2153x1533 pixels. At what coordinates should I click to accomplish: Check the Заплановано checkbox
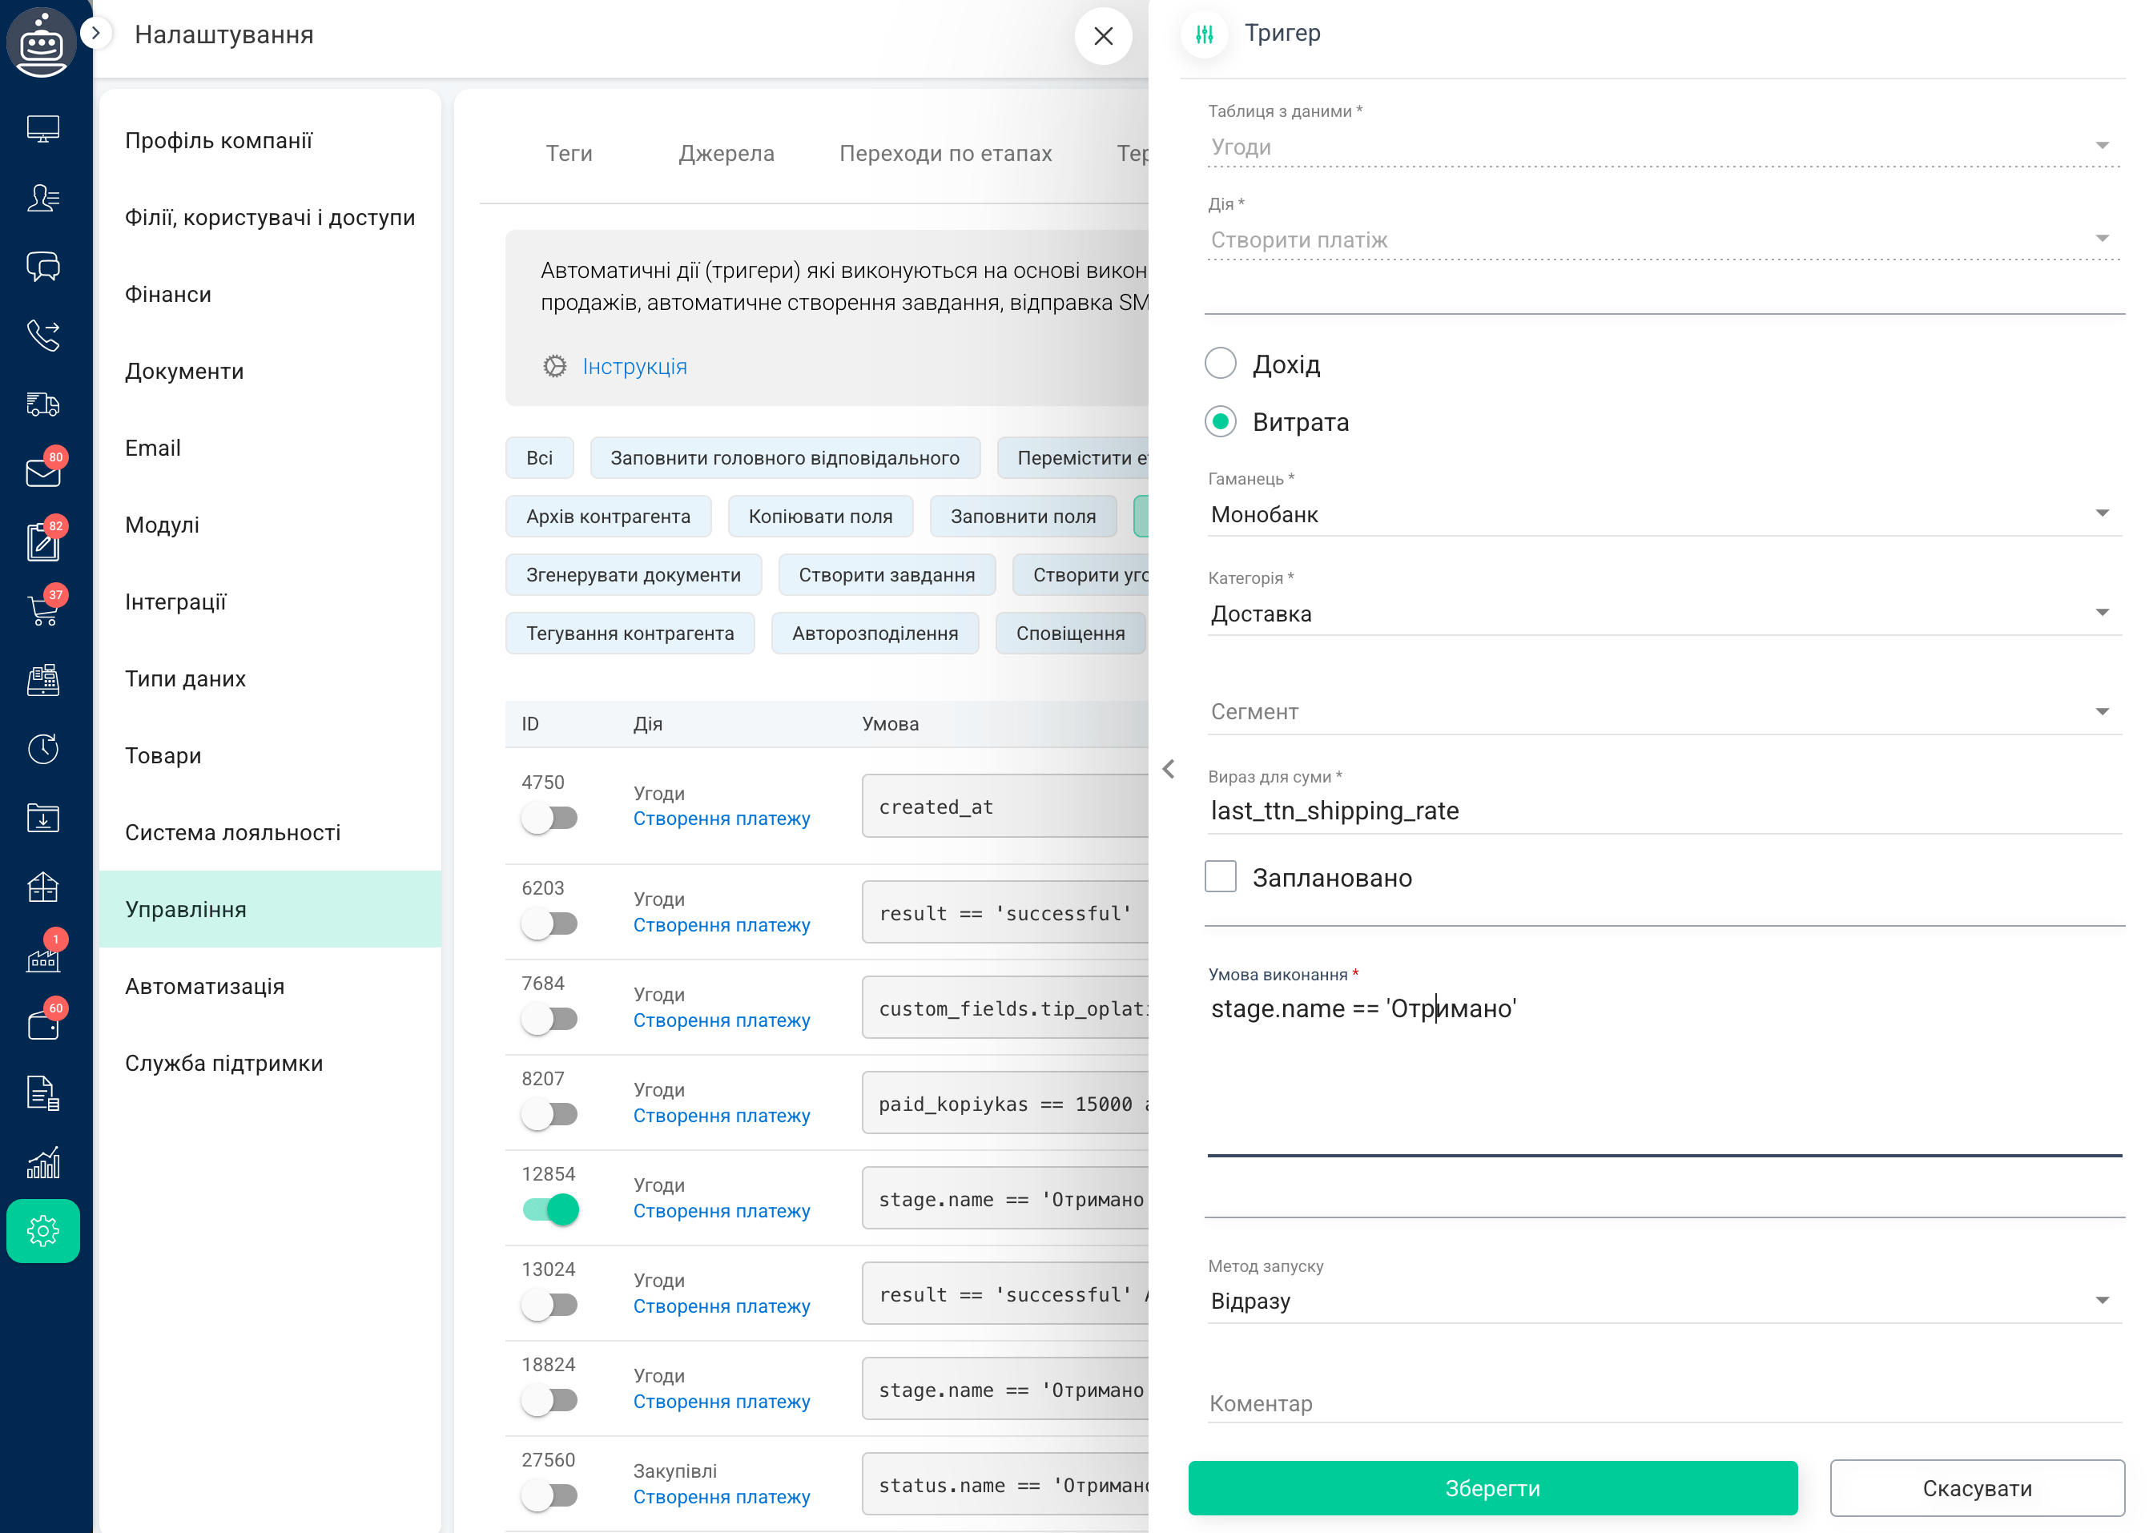(1220, 877)
